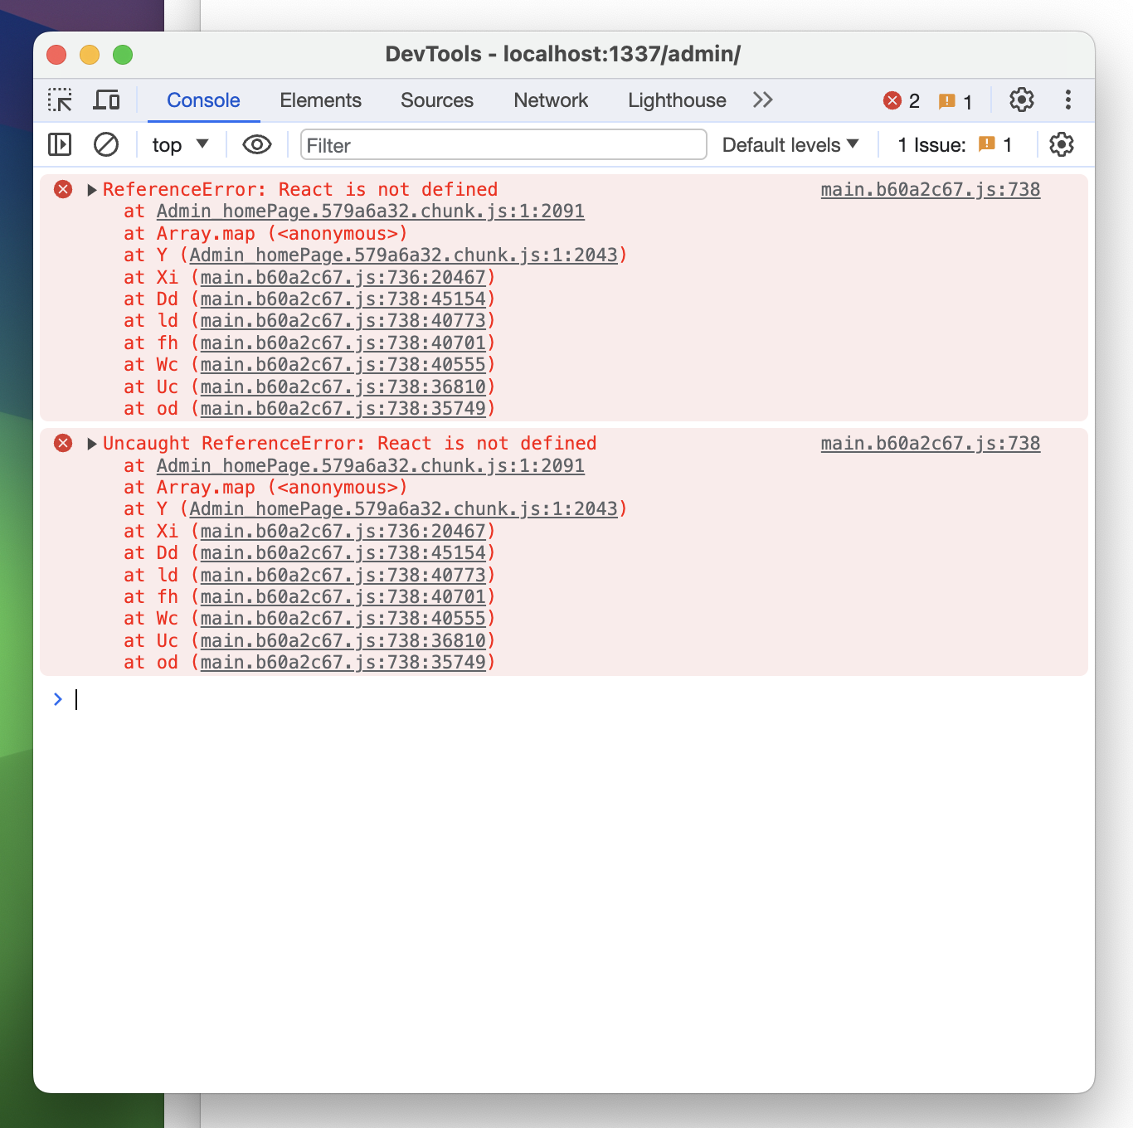Image resolution: width=1133 pixels, height=1128 pixels.
Task: Expand the first ReferenceError message
Action: point(92,189)
